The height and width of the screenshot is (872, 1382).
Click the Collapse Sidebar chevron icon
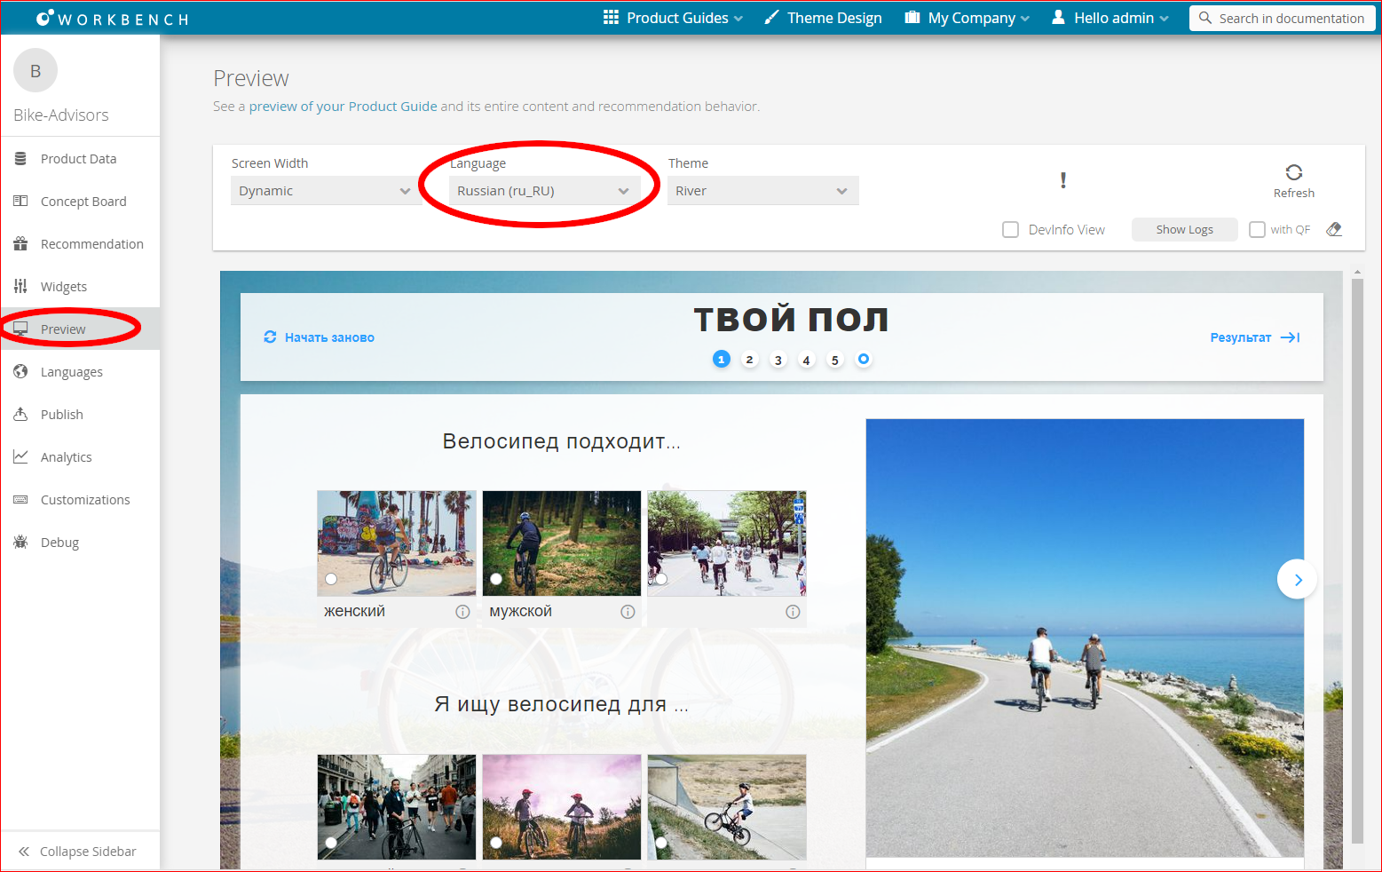pos(24,852)
